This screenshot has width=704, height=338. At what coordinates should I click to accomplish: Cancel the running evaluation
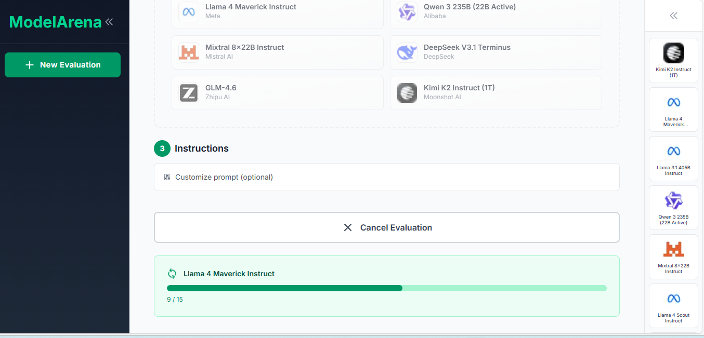[x=387, y=227]
